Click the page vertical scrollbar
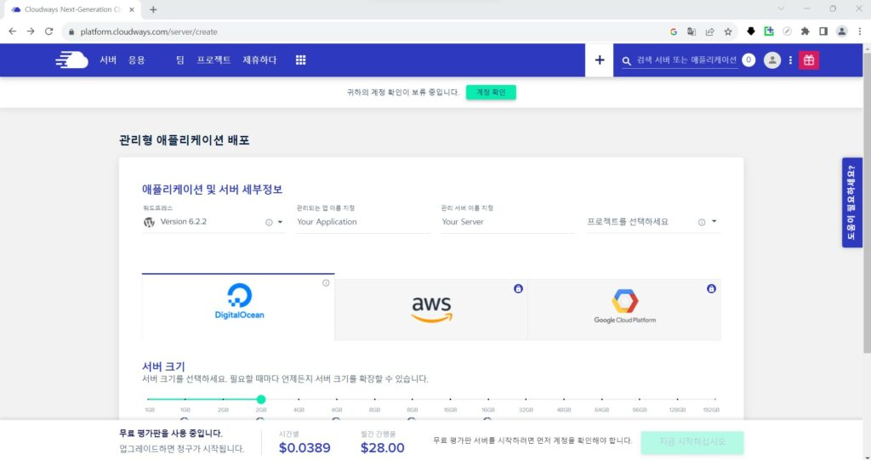This screenshot has width=871, height=460. 867,202
